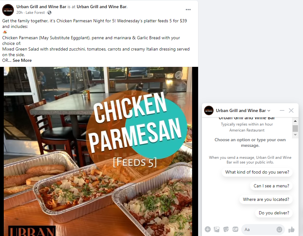Choose the 'Do you deliver?' quick reply
Screen dimensions: 303x236
tap(274, 213)
